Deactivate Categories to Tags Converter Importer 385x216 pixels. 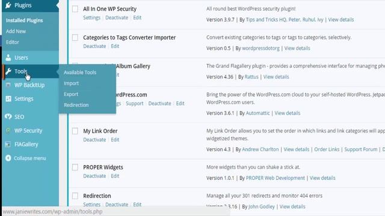tap(94, 46)
